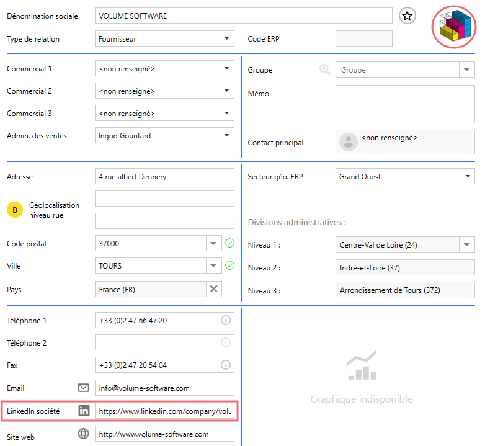Click the Volume Software company logo
485x446 pixels.
[455, 26]
